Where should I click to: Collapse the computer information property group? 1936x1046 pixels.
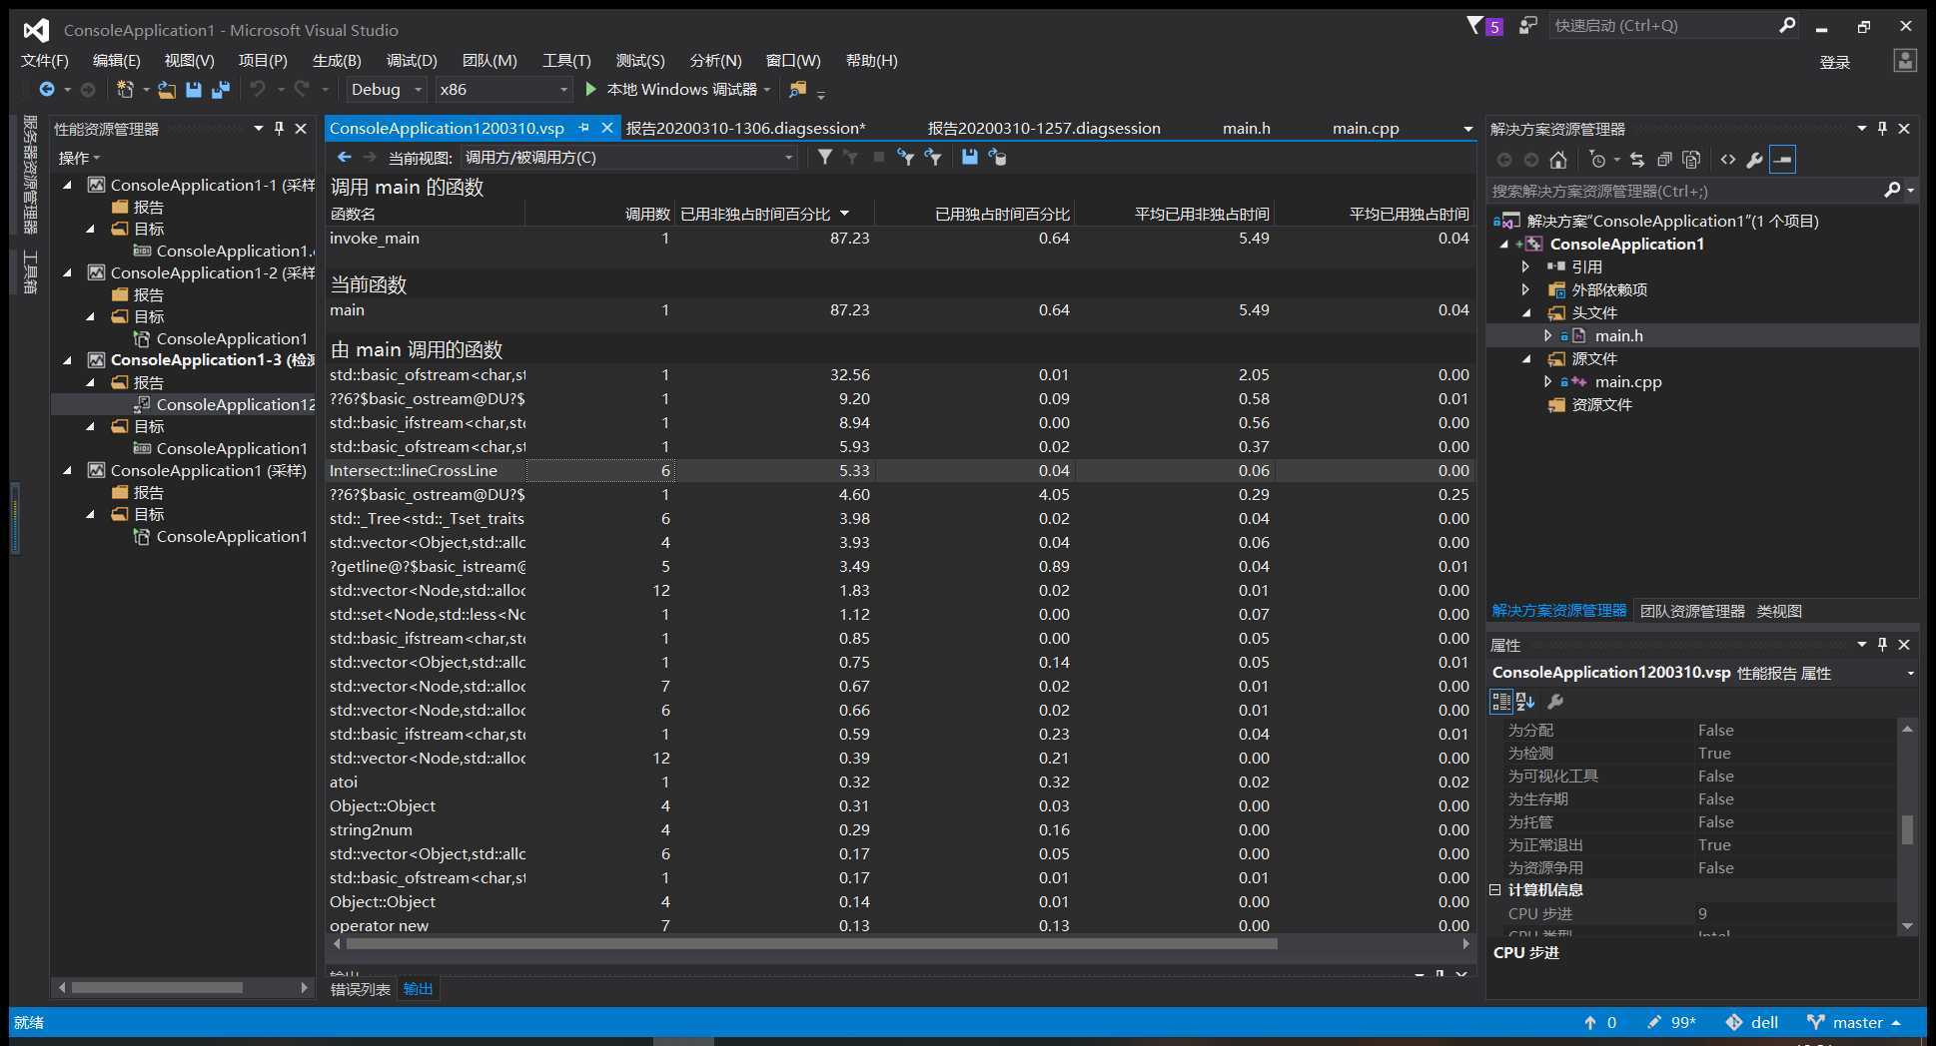click(1495, 889)
